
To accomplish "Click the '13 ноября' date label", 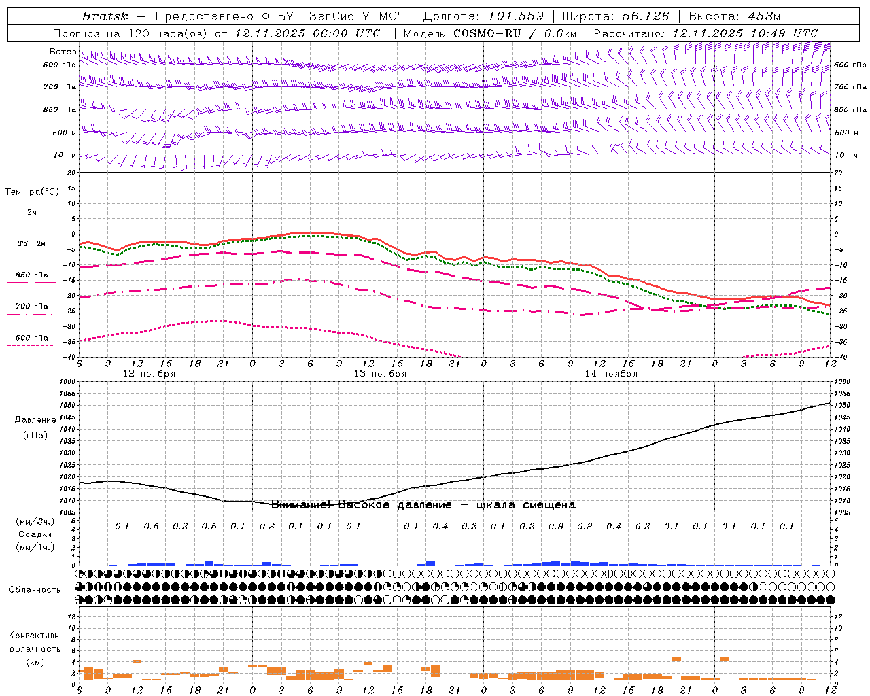I will point(380,374).
